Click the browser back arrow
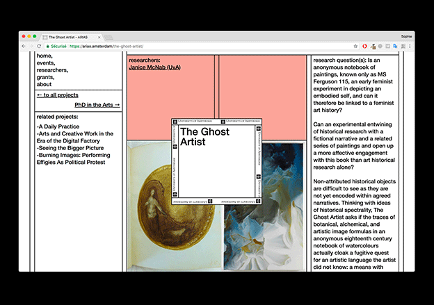This screenshot has height=305, width=434. 23,46
